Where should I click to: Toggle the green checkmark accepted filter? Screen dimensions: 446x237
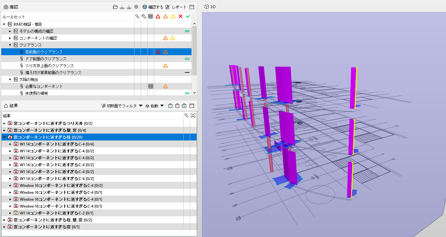click(x=188, y=17)
